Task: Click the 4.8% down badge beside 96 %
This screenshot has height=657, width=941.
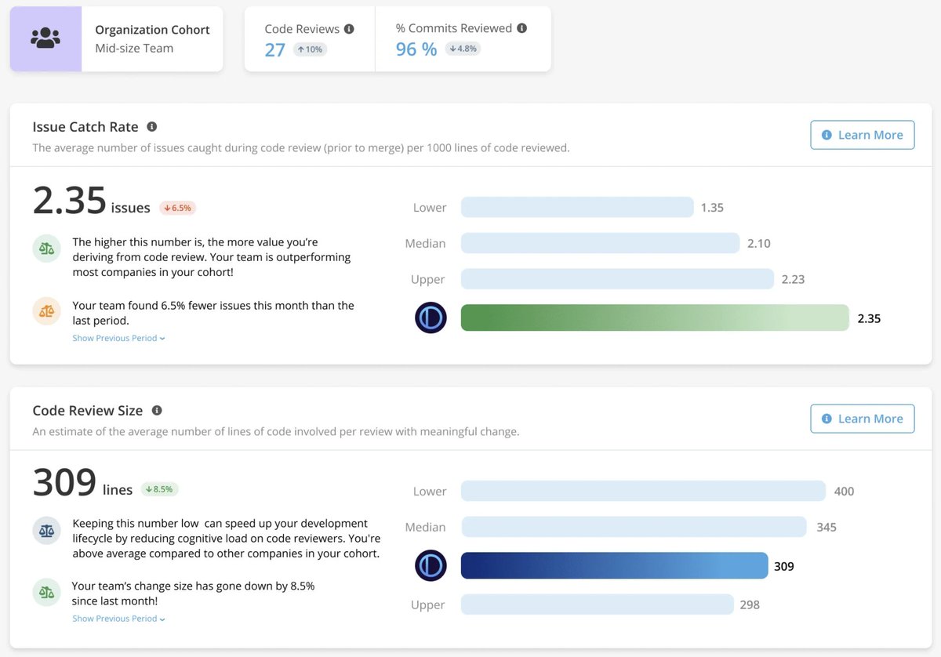Action: coord(462,49)
